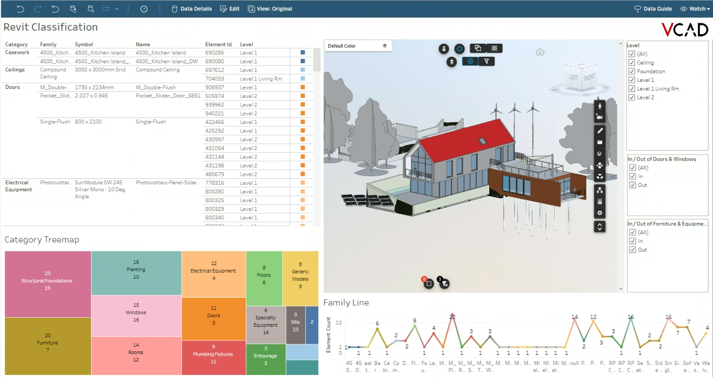Expand the replay dropdown arrow in toolbar
This screenshot has width=713, height=377.
coord(117,9)
